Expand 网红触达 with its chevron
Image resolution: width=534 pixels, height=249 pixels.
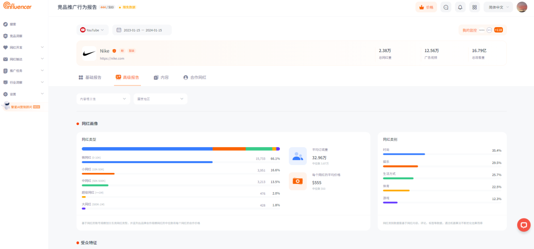pyautogui.click(x=42, y=59)
